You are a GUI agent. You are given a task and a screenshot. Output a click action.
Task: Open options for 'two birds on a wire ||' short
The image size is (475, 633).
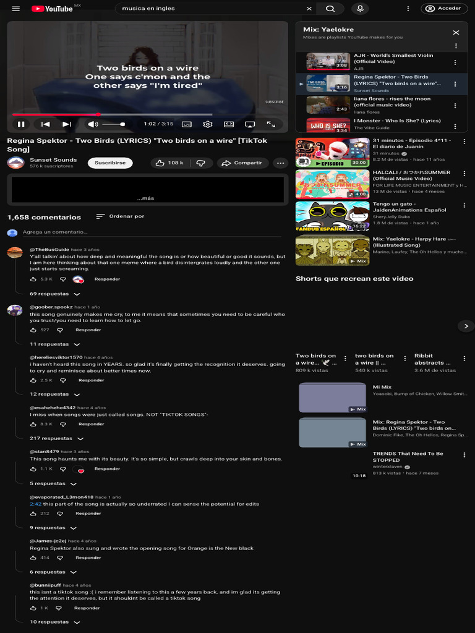click(x=405, y=359)
